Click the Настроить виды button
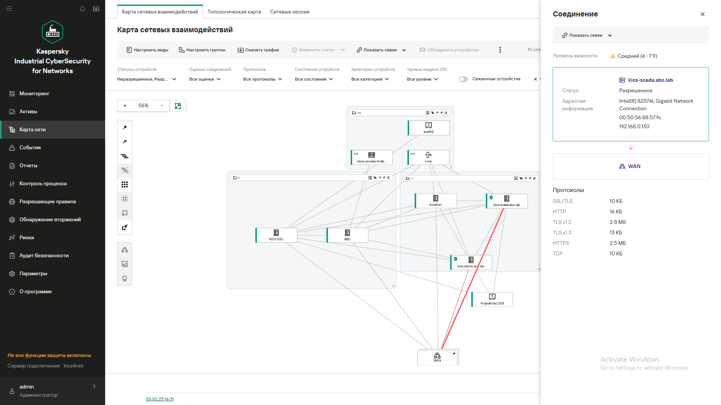This screenshot has height=405, width=721. coord(147,50)
